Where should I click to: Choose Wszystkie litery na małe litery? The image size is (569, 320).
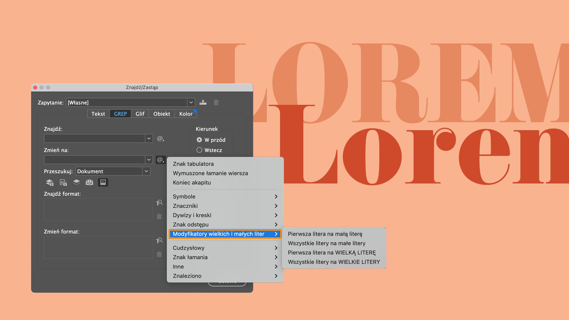tap(327, 243)
